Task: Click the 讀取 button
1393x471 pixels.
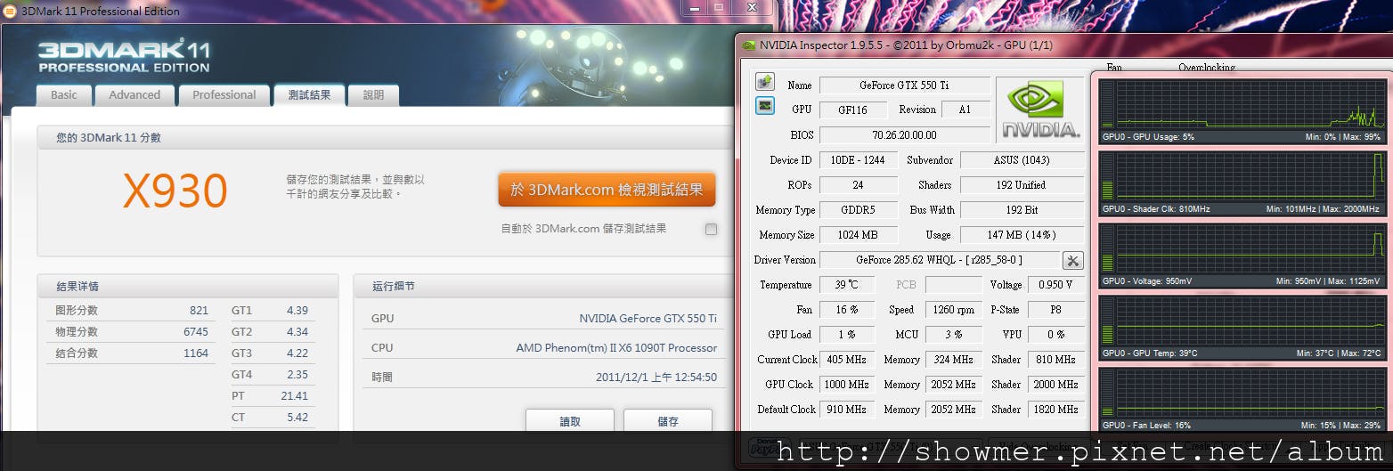Action: [570, 421]
